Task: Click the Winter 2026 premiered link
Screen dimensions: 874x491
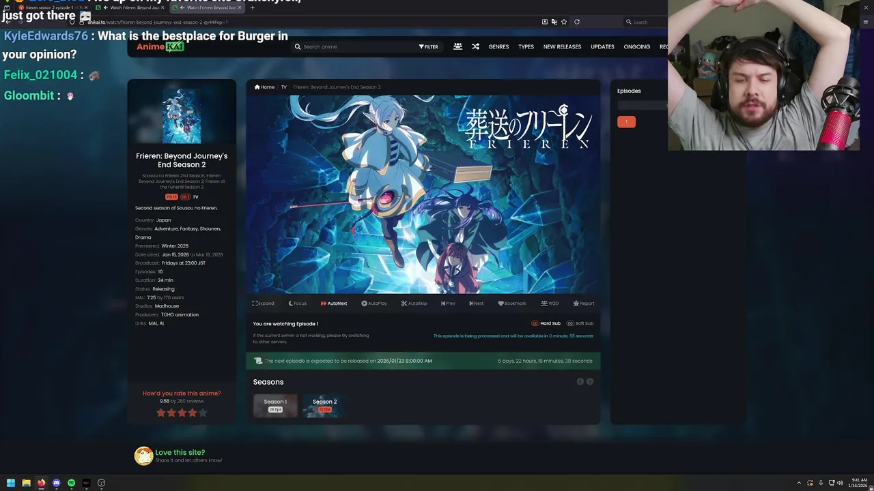Action: 175,245
